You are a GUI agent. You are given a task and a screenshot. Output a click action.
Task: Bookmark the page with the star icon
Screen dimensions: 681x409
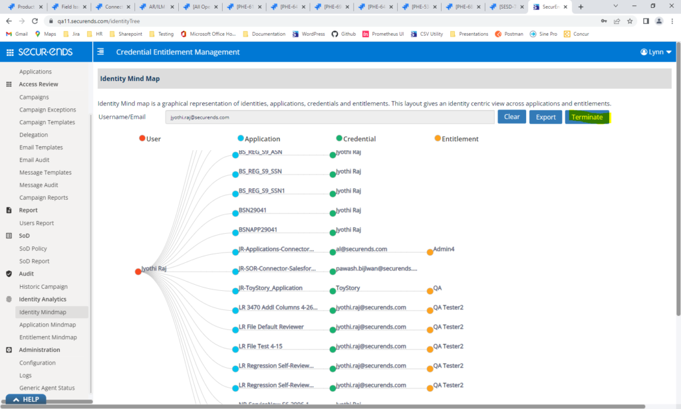[630, 21]
